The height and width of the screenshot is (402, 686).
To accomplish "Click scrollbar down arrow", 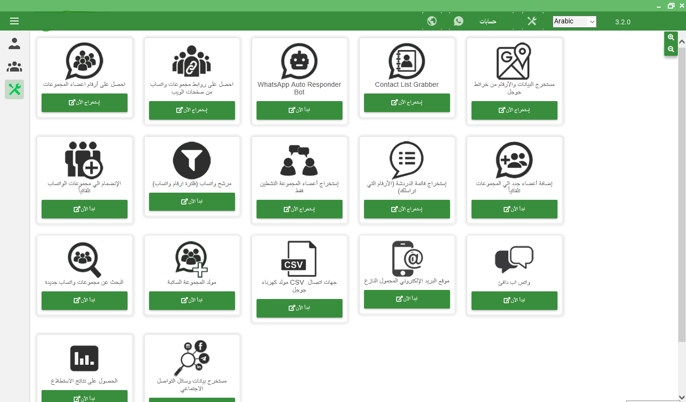I will click(x=682, y=397).
